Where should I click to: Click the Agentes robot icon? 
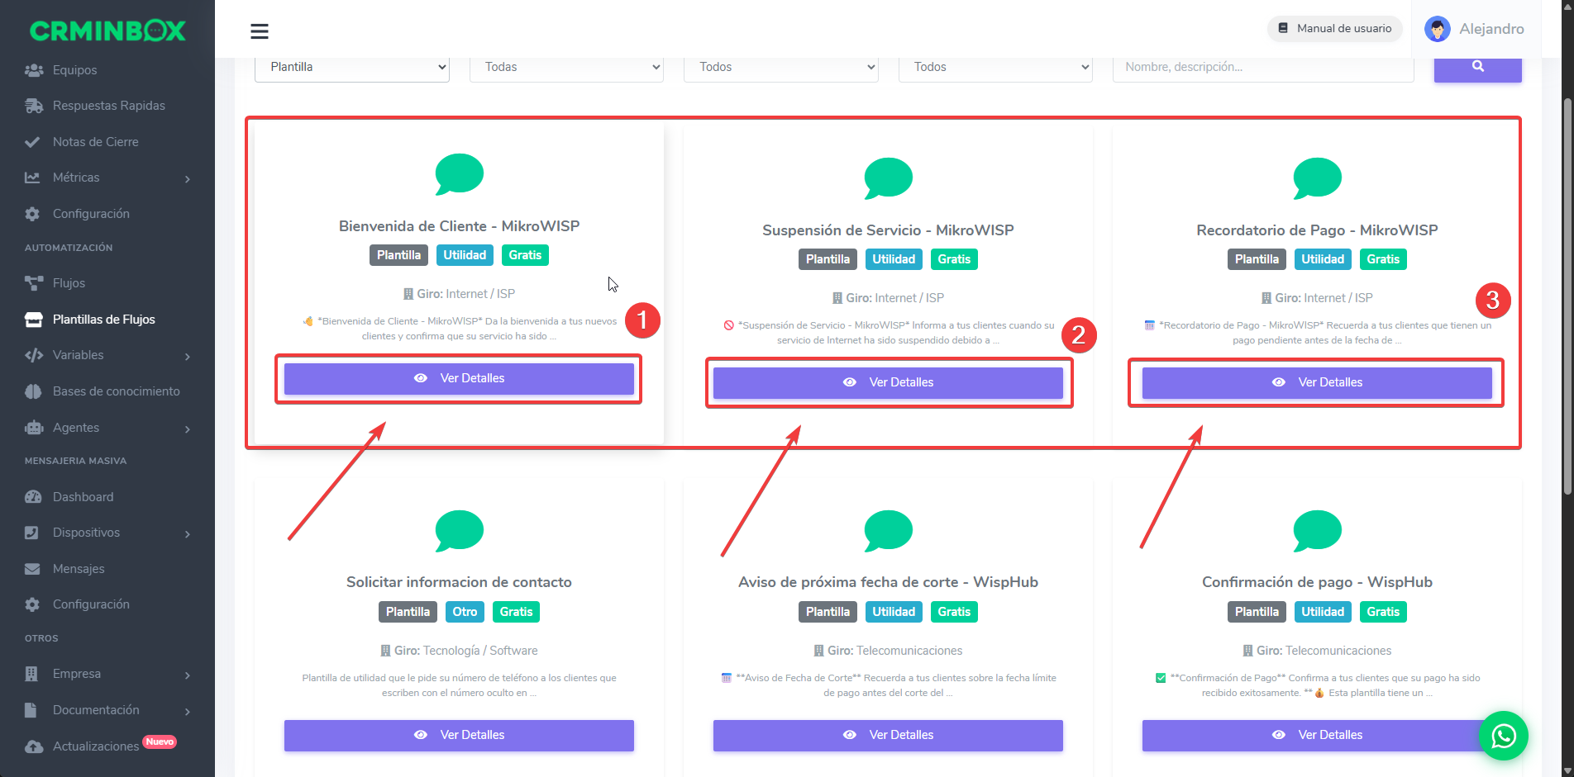(x=33, y=428)
